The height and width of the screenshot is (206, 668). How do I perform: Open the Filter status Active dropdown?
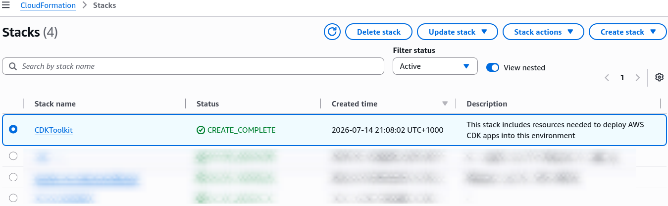point(435,66)
